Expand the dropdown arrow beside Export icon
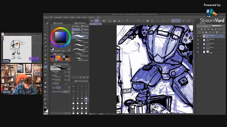This screenshot has height=127, width=227. [123, 21]
